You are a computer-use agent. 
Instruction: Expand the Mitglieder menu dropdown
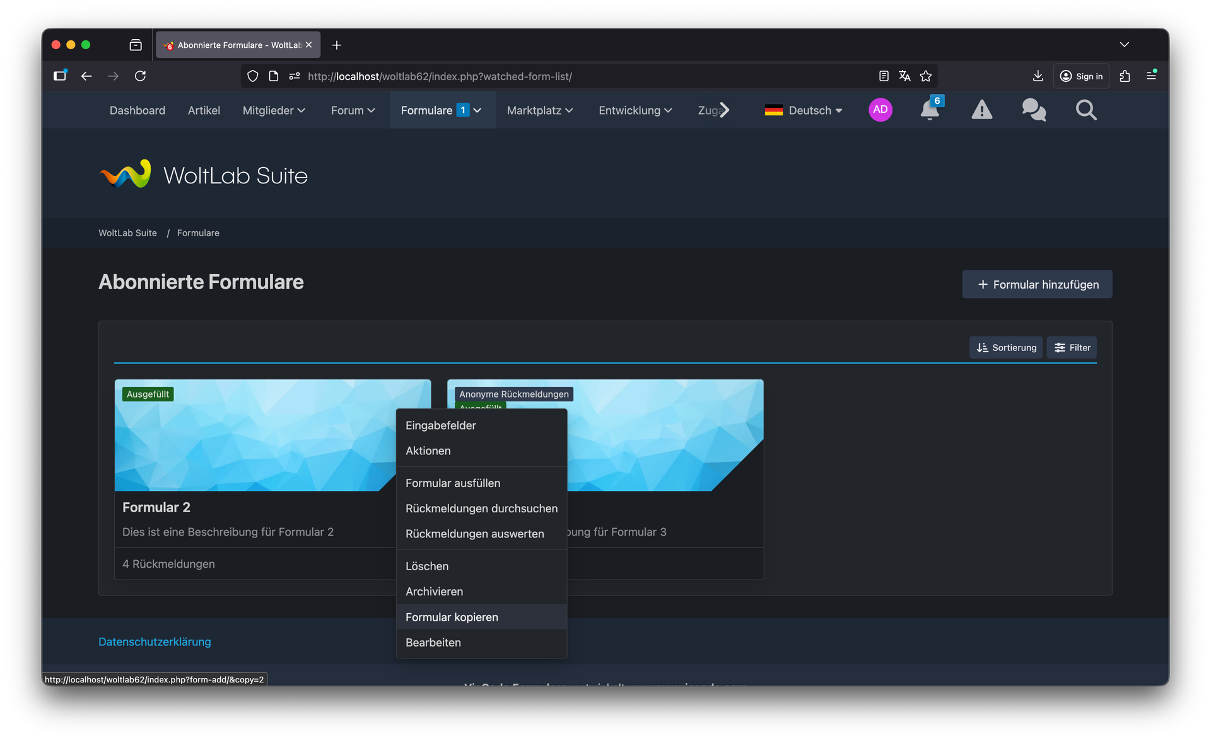(274, 110)
